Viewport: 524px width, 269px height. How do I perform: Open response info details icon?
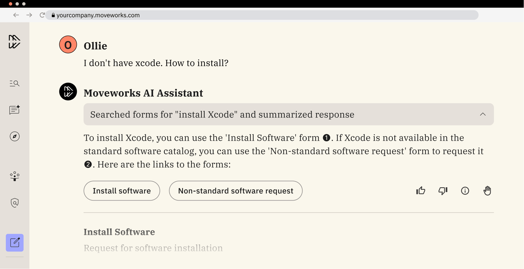(x=465, y=191)
